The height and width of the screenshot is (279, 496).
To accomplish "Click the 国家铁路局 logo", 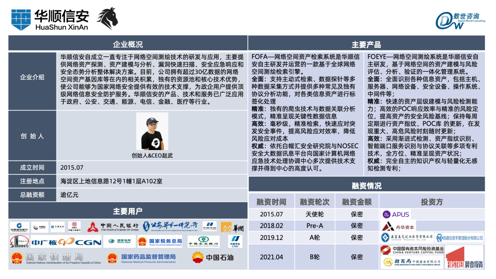I will coord(56,258).
